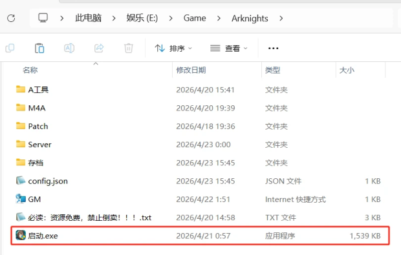This screenshot has height=255, width=401.
Task: Click the M4A folder name
Action: 37,108
